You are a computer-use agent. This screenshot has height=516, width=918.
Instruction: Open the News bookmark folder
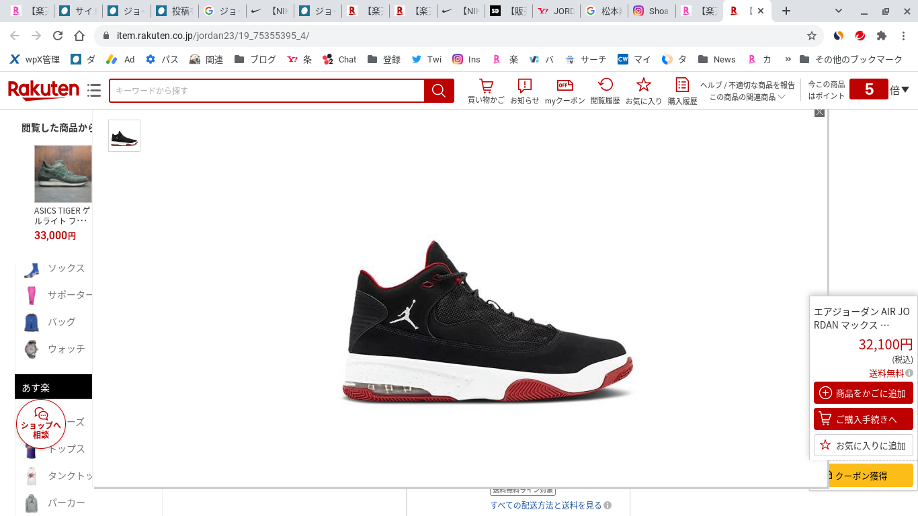coord(716,59)
